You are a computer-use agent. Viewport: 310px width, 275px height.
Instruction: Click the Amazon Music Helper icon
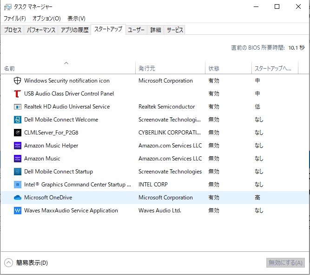(x=17, y=146)
